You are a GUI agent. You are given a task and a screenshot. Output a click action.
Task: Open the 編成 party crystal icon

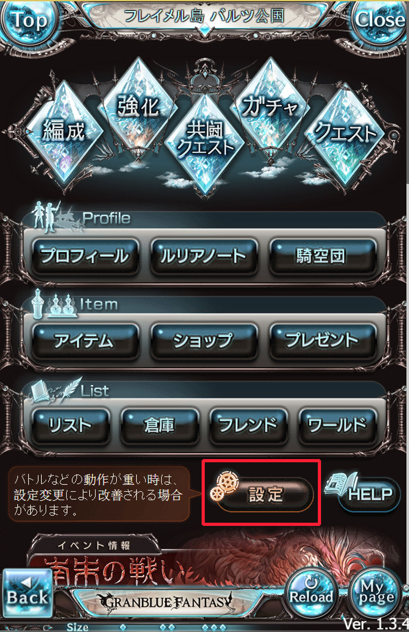pos(64,131)
